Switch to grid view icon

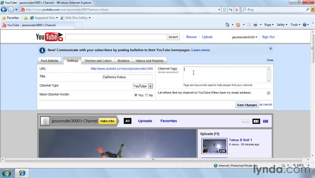[x=266, y=121]
